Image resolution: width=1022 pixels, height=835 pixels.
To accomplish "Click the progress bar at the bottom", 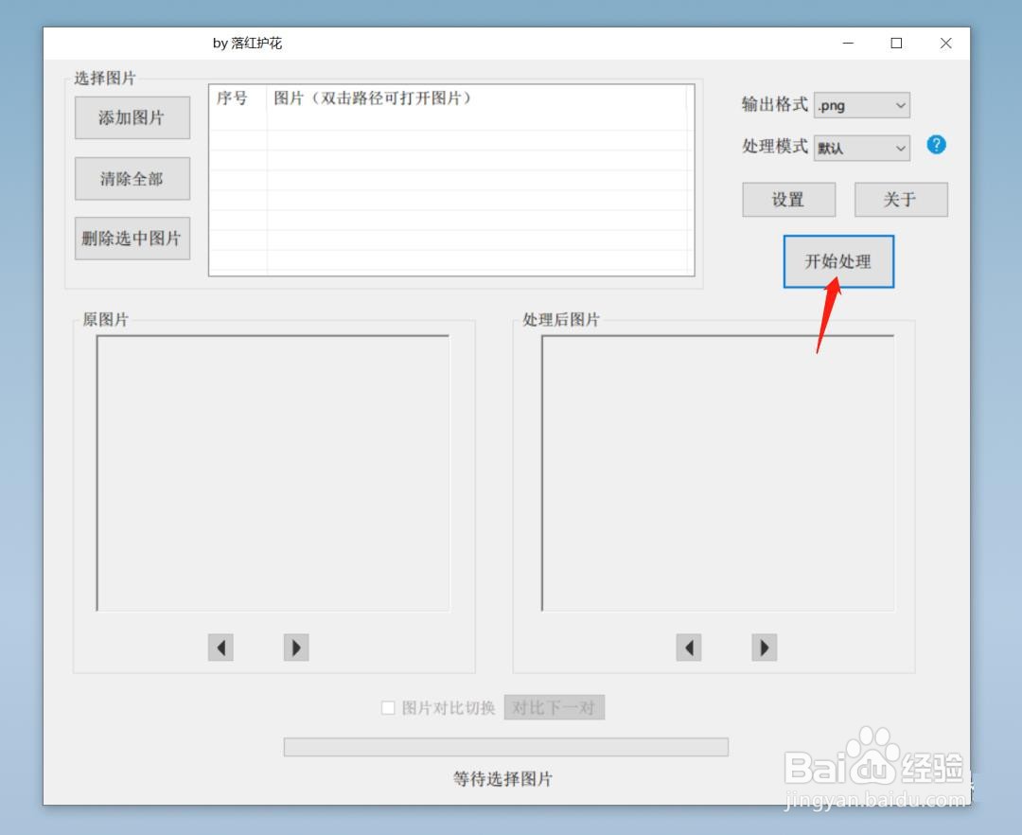I will point(505,747).
